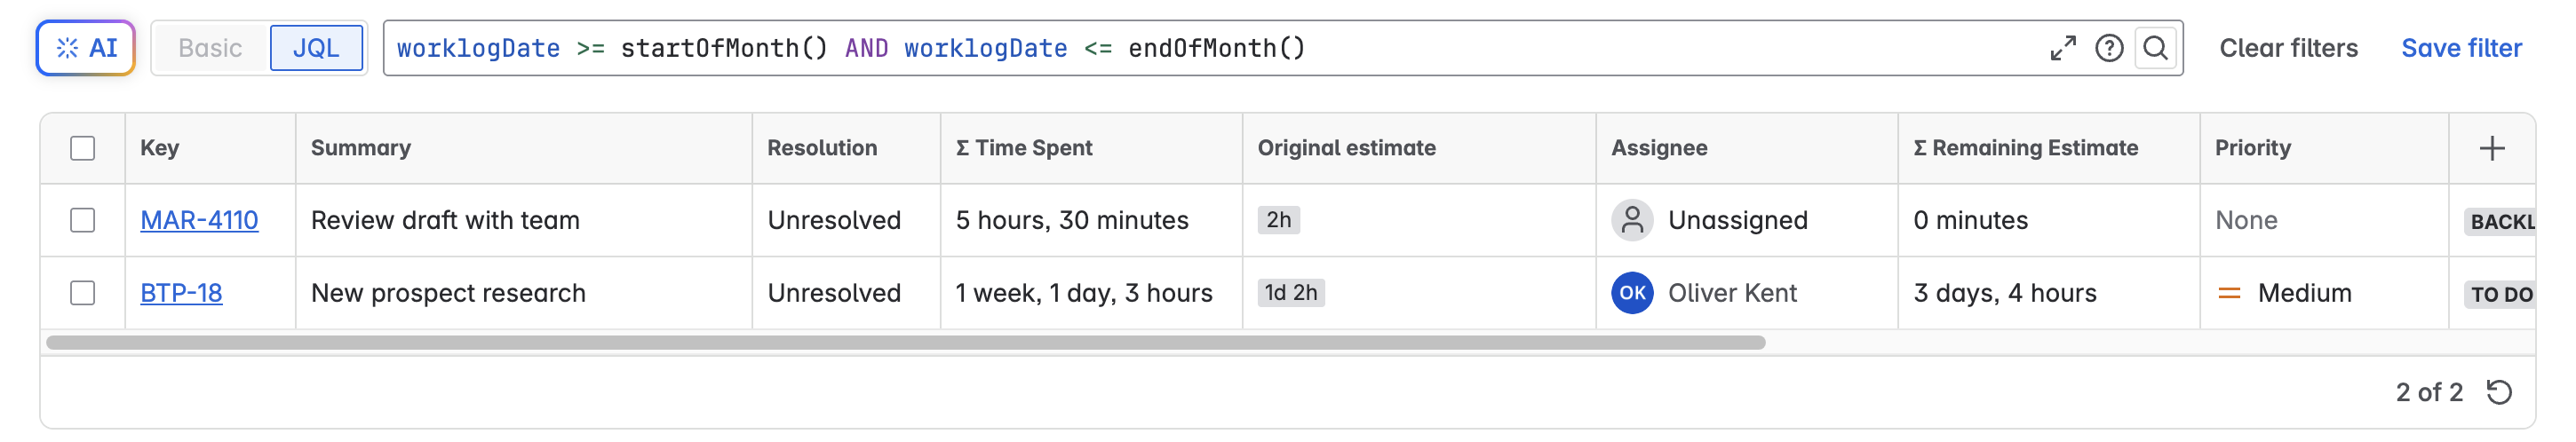Screen dimensions: 2576x442
Task: Click Save filter
Action: [2461, 48]
